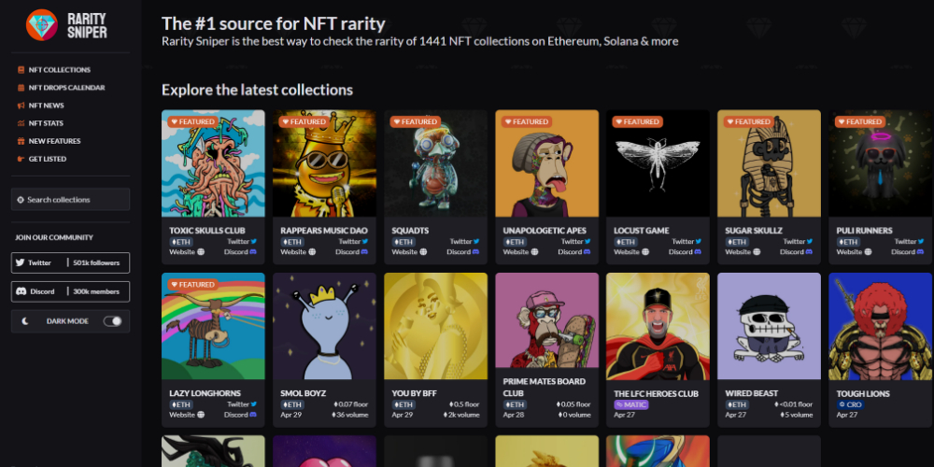Click the Twitter icon on Locust Game
The height and width of the screenshot is (467, 934).
coord(700,242)
